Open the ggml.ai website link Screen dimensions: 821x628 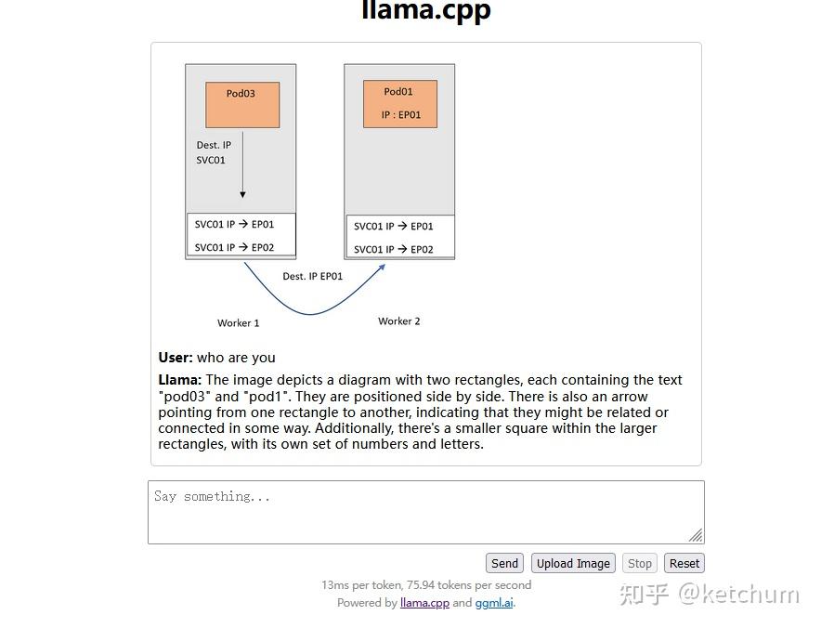coord(493,602)
